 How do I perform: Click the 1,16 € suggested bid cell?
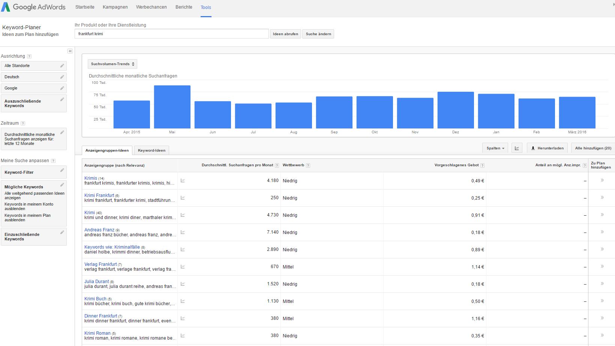point(478,318)
